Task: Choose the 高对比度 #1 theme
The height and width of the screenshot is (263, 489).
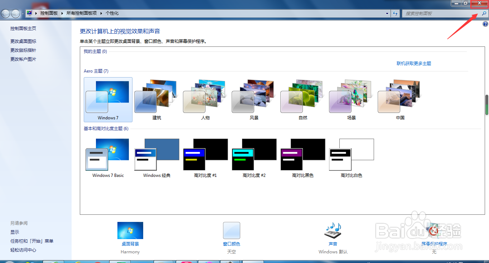Action: 205,158
